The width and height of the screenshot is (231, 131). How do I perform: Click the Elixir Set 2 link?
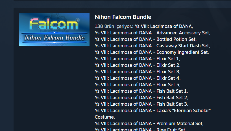137,65
